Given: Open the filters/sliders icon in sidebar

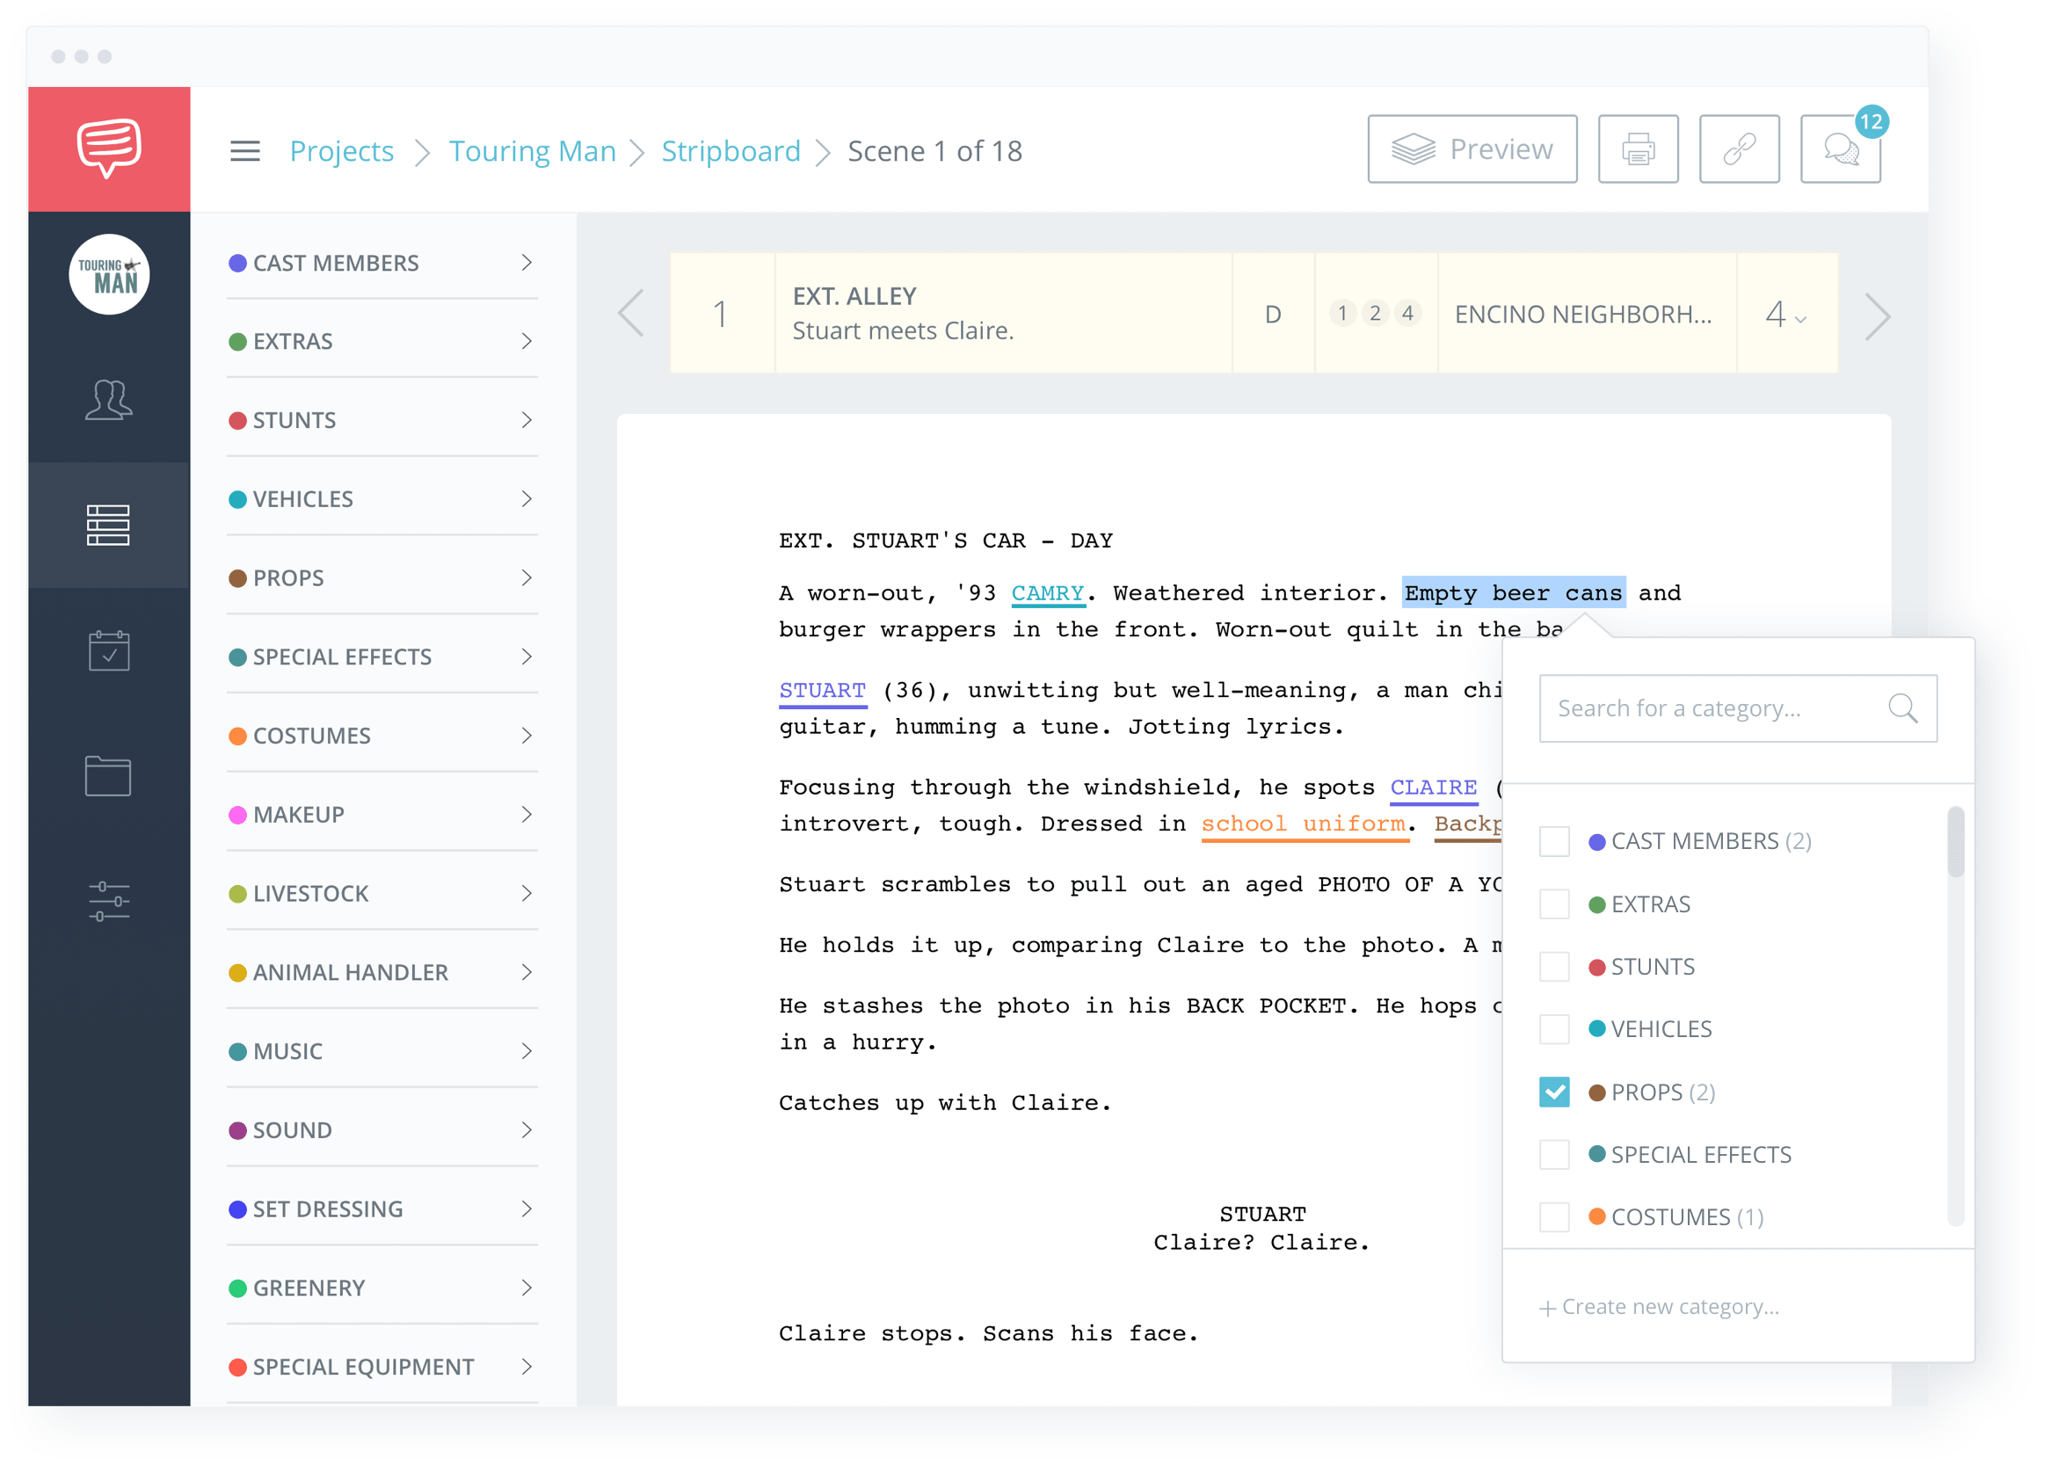Looking at the screenshot, I should tap(106, 903).
